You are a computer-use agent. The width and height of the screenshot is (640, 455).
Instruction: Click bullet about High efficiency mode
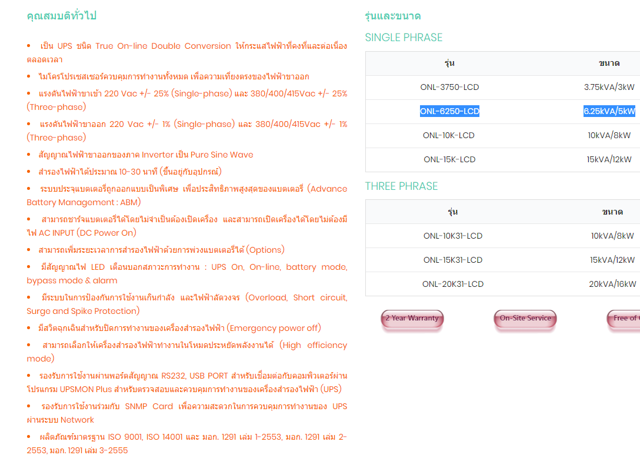pyautogui.click(x=187, y=352)
